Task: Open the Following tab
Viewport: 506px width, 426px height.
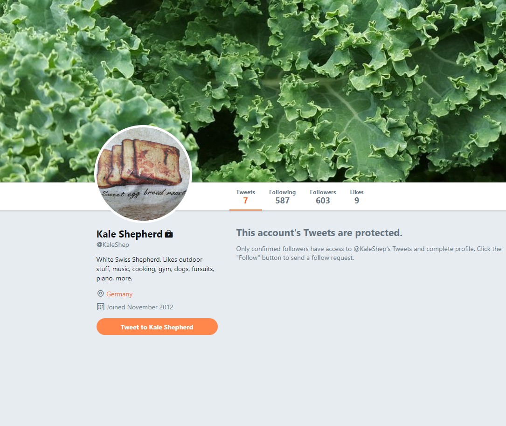Action: tap(282, 197)
